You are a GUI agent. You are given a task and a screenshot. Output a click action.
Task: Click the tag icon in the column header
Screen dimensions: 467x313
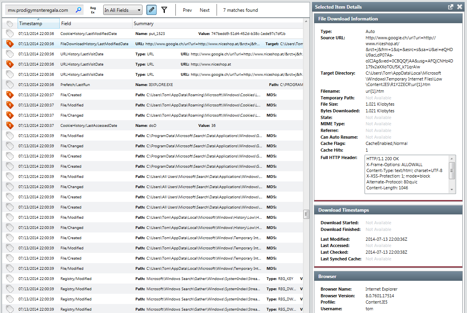pos(10,24)
